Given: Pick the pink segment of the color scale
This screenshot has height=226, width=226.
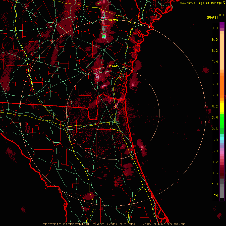Looking at the screenshot, I should point(222,152).
